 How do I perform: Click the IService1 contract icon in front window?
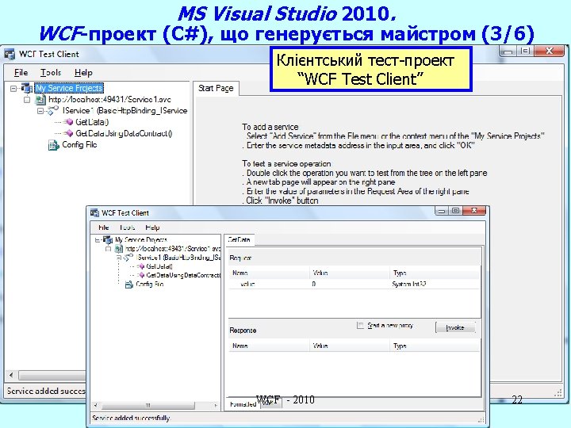128,258
